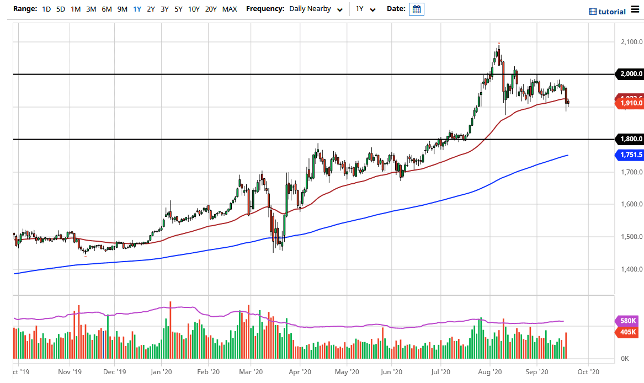Click the blue 1,751.5 moving average tag
644x383 pixels.
[x=630, y=155]
